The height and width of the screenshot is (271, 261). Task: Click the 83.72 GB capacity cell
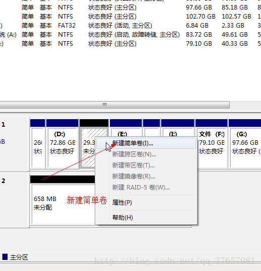click(199, 35)
